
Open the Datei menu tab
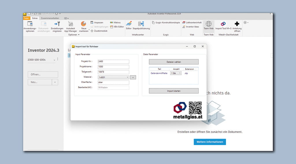[x=26, y=18]
